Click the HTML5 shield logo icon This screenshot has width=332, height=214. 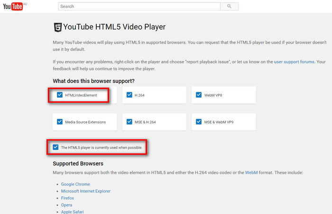point(57,27)
